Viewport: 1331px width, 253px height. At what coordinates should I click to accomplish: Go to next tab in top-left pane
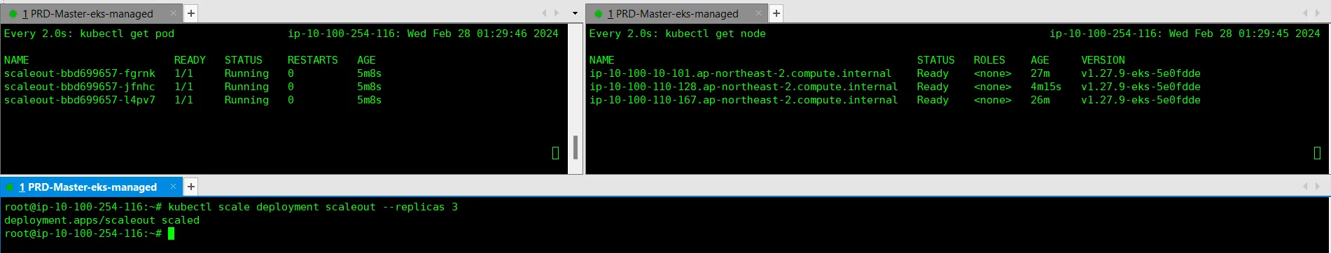(x=557, y=13)
